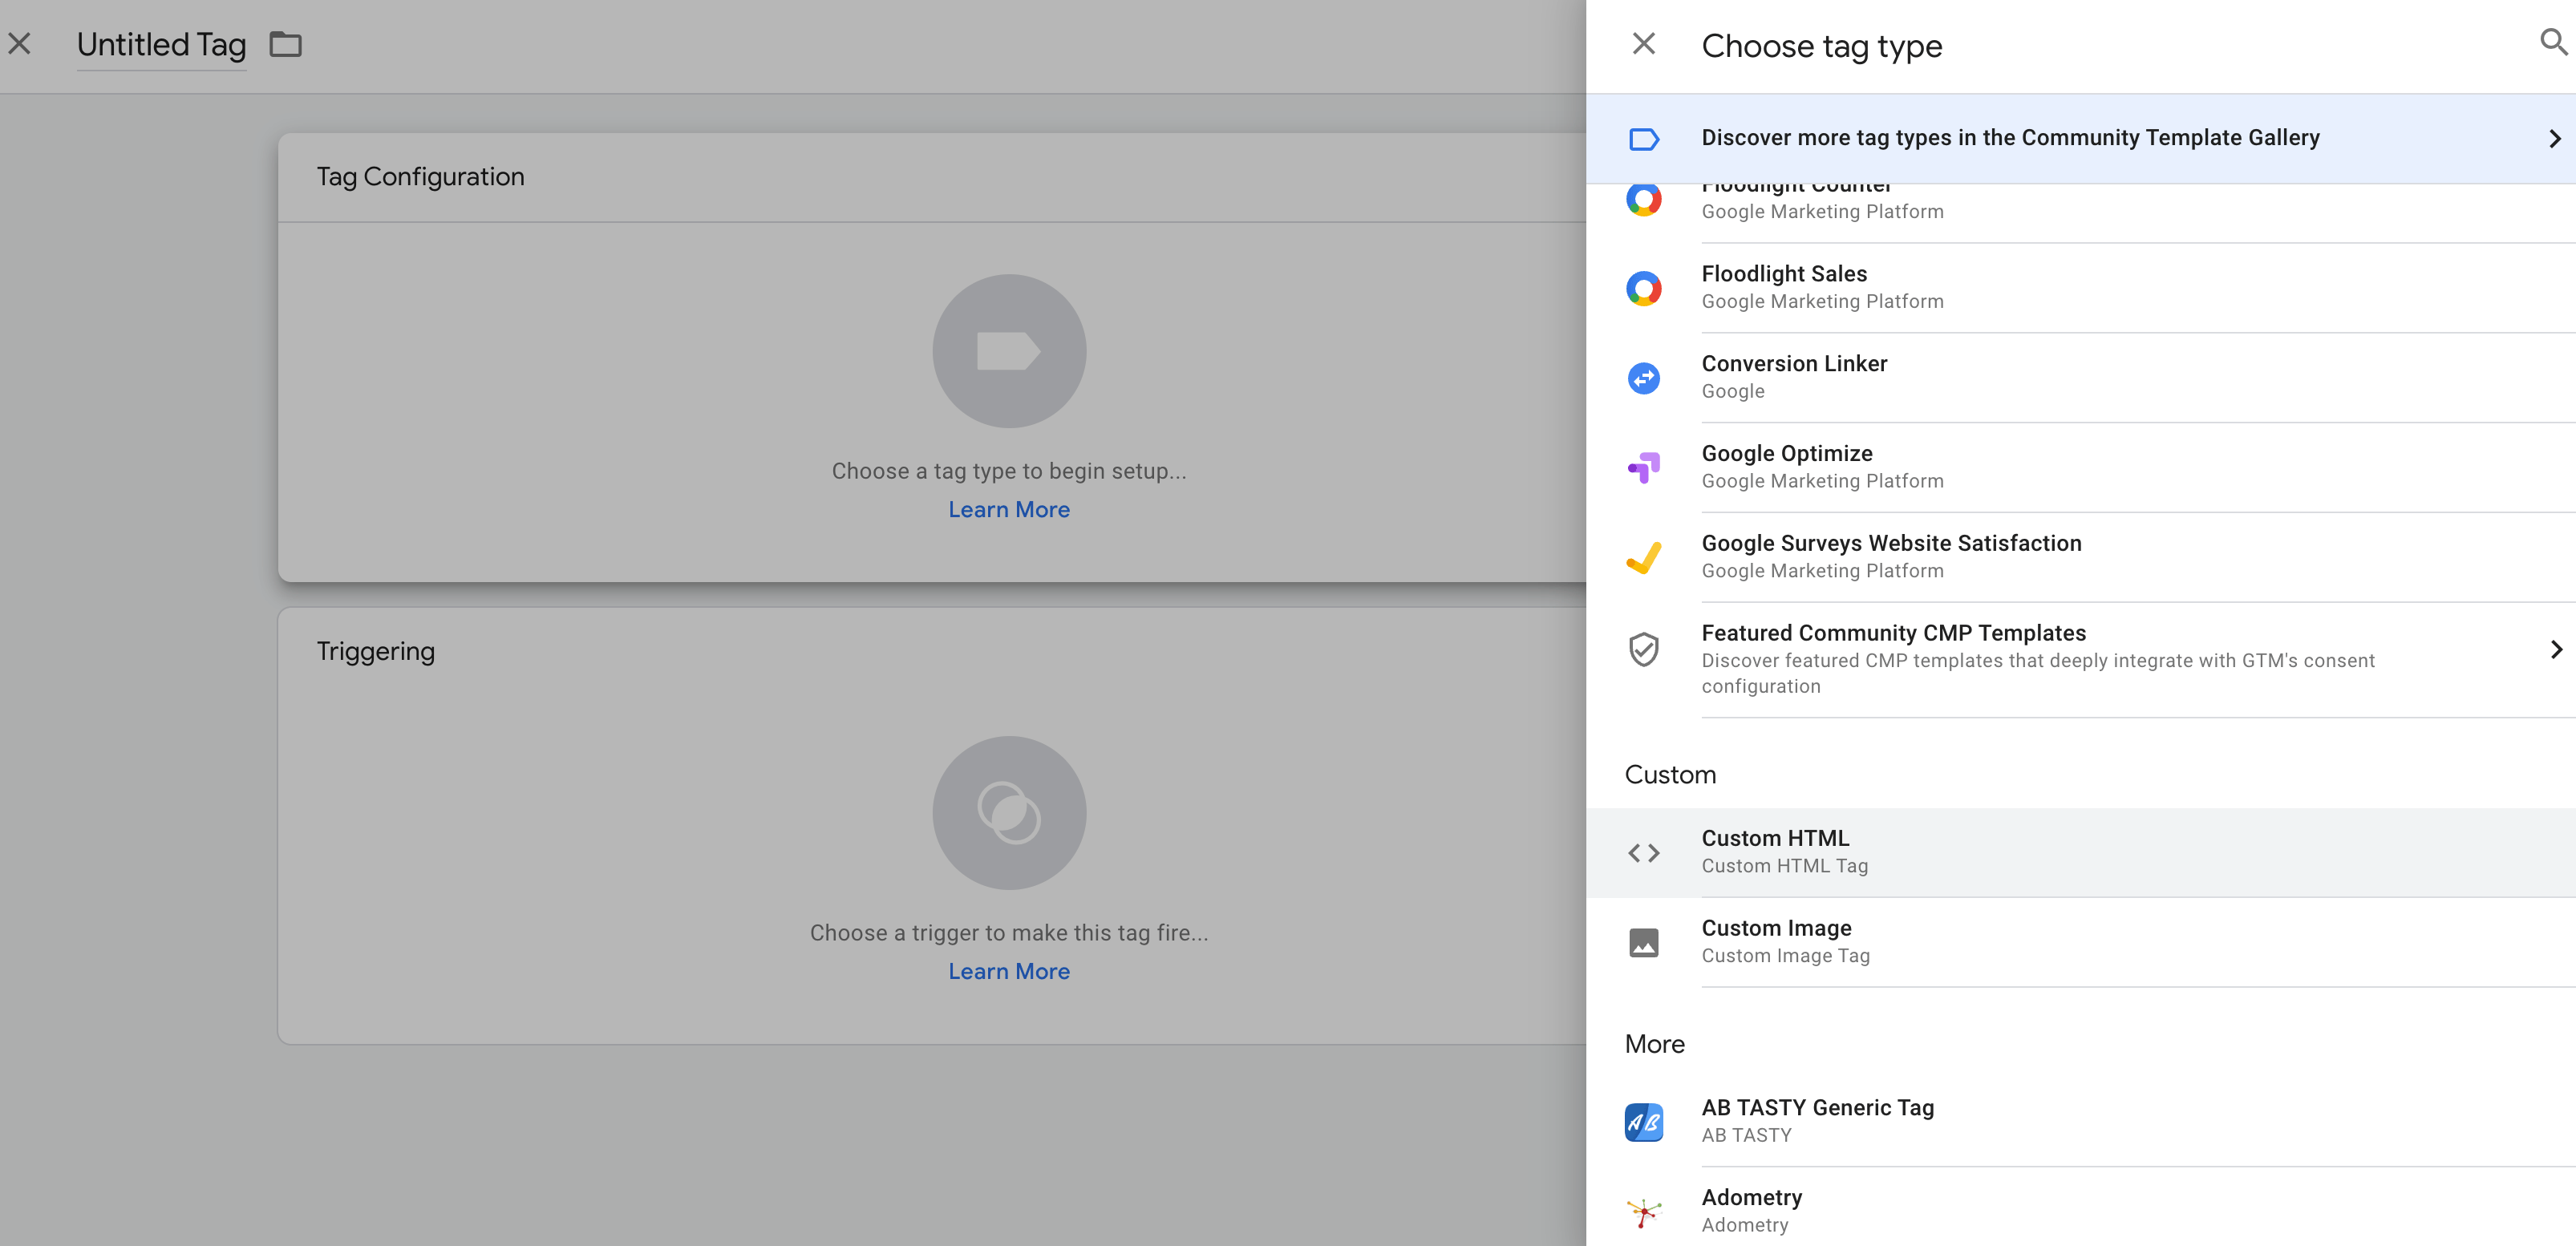The image size is (2576, 1246).
Task: Click 'Choose a trigger to make this tag fire' text
Action: coord(1009,933)
